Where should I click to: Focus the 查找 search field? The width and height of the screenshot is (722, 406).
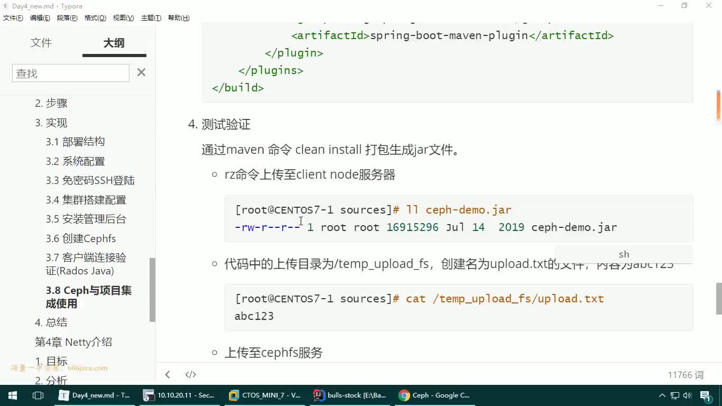pyautogui.click(x=71, y=73)
